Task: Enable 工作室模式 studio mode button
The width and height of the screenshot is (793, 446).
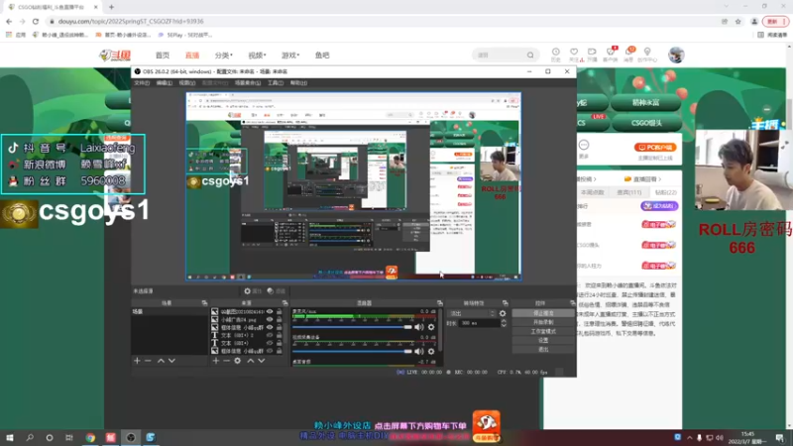Action: click(x=543, y=331)
